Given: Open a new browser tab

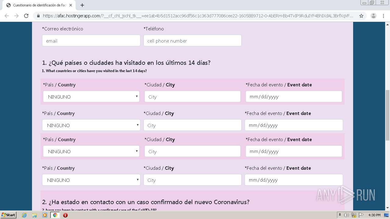Looking at the screenshot, I should [82, 5].
